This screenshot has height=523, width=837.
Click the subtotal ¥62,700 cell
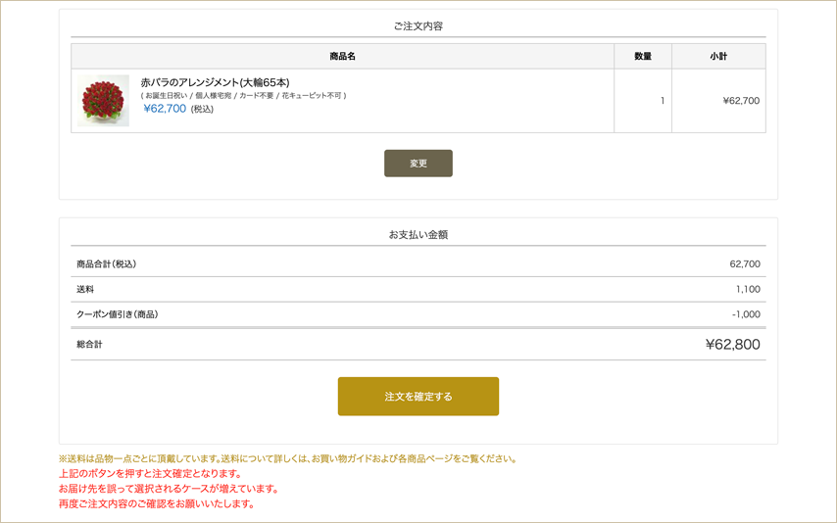(740, 101)
